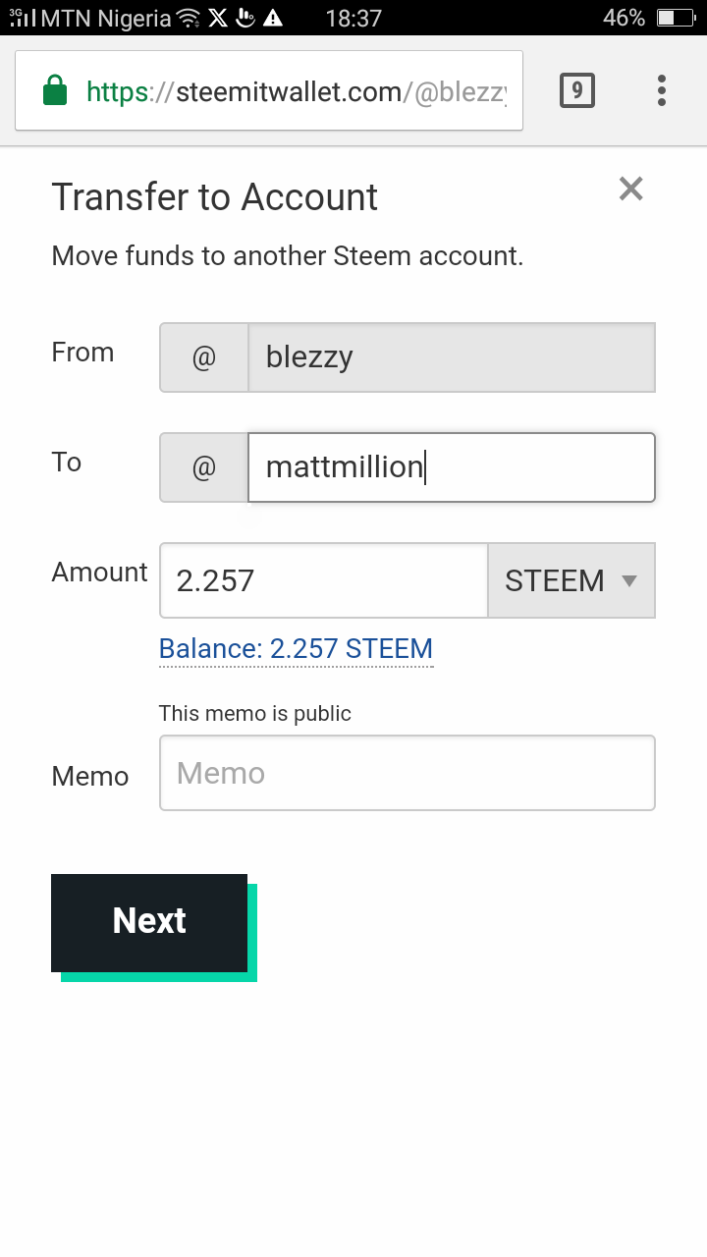Tap the green padlock security icon
707x1257 pixels.
point(55,92)
